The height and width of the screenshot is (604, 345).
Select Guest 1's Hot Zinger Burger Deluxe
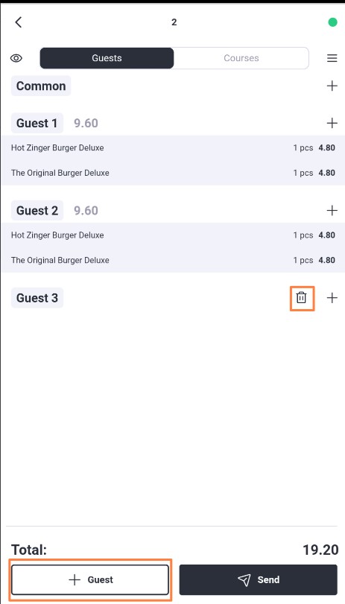pyautogui.click(x=173, y=148)
